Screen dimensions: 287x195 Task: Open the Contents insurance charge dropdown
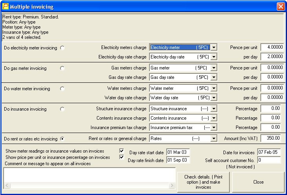click(x=214, y=118)
